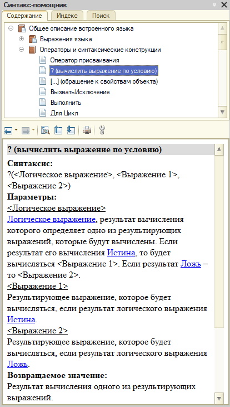Click the forward navigation arrow icon
The image size is (230, 407).
[x=26, y=130]
